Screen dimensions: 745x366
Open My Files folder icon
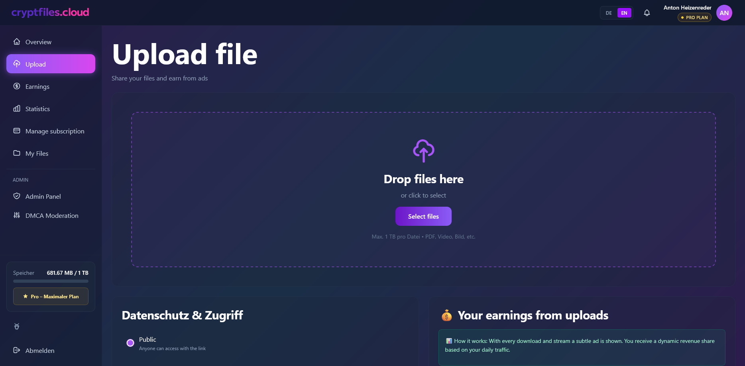point(17,153)
